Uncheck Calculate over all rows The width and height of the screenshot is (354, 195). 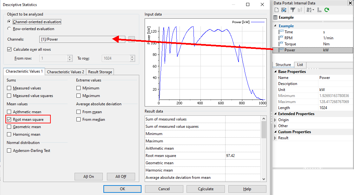point(9,49)
